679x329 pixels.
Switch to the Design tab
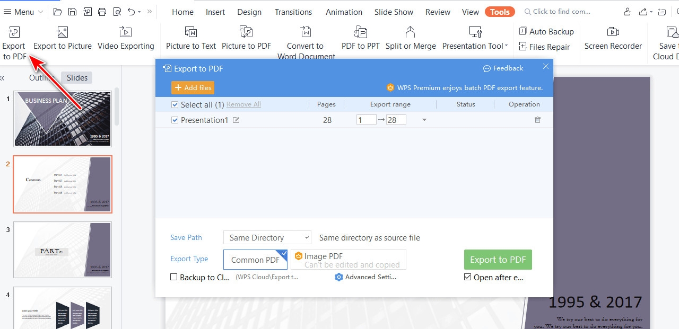click(249, 12)
